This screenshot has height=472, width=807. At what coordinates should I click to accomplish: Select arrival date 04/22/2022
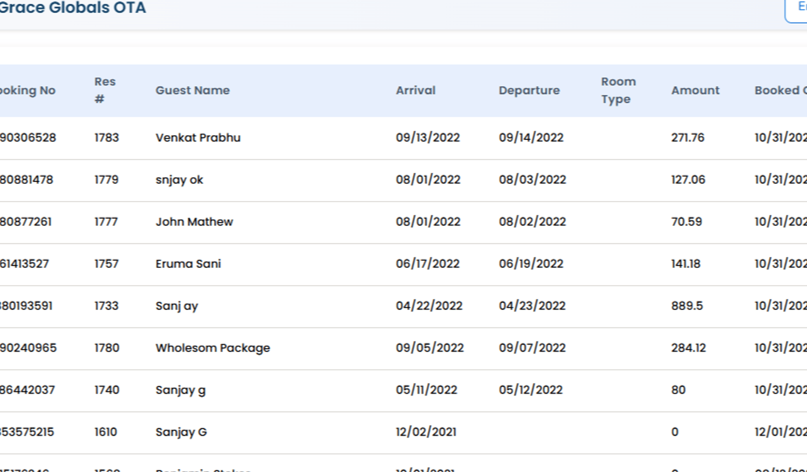[429, 306]
